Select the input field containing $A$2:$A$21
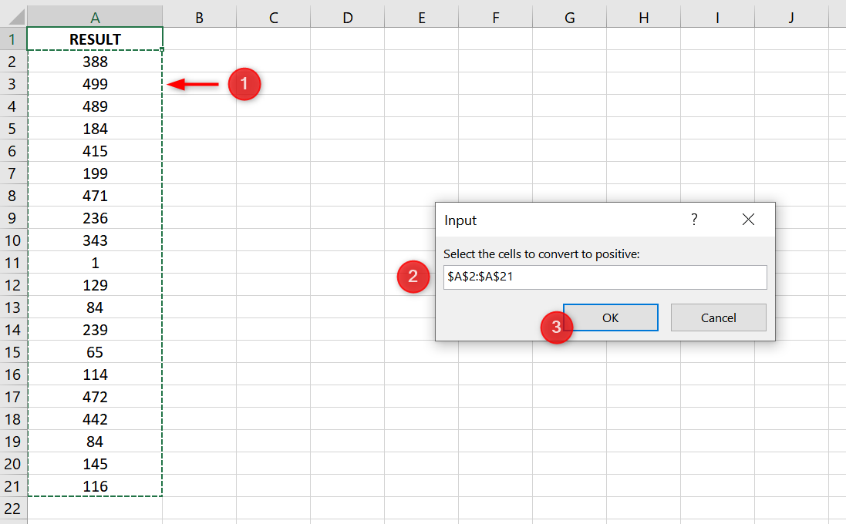Viewport: 846px width, 524px height. pos(605,277)
